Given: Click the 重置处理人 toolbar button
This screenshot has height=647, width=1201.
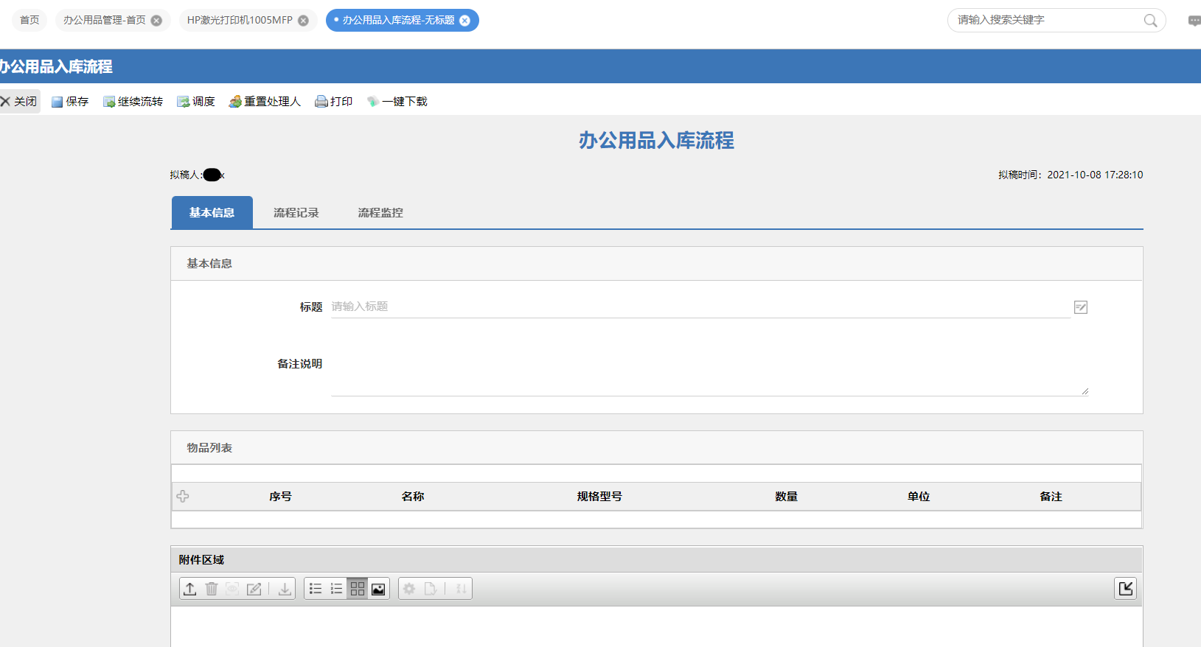Looking at the screenshot, I should click(265, 102).
